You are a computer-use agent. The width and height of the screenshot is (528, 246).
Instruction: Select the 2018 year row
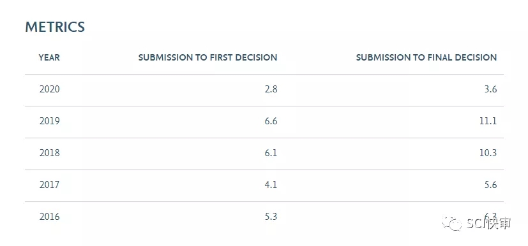tap(264, 154)
